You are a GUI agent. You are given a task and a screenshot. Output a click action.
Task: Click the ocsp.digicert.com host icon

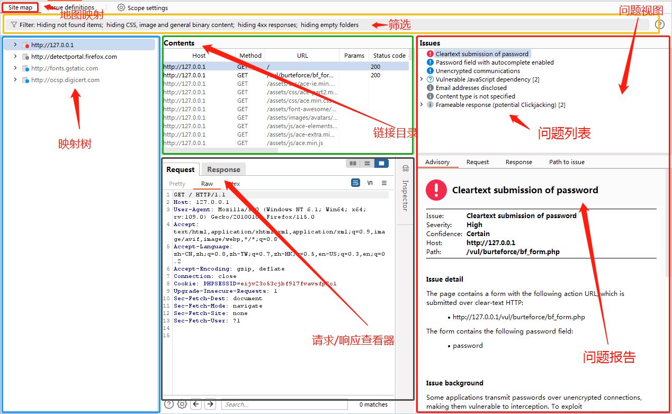coord(25,80)
